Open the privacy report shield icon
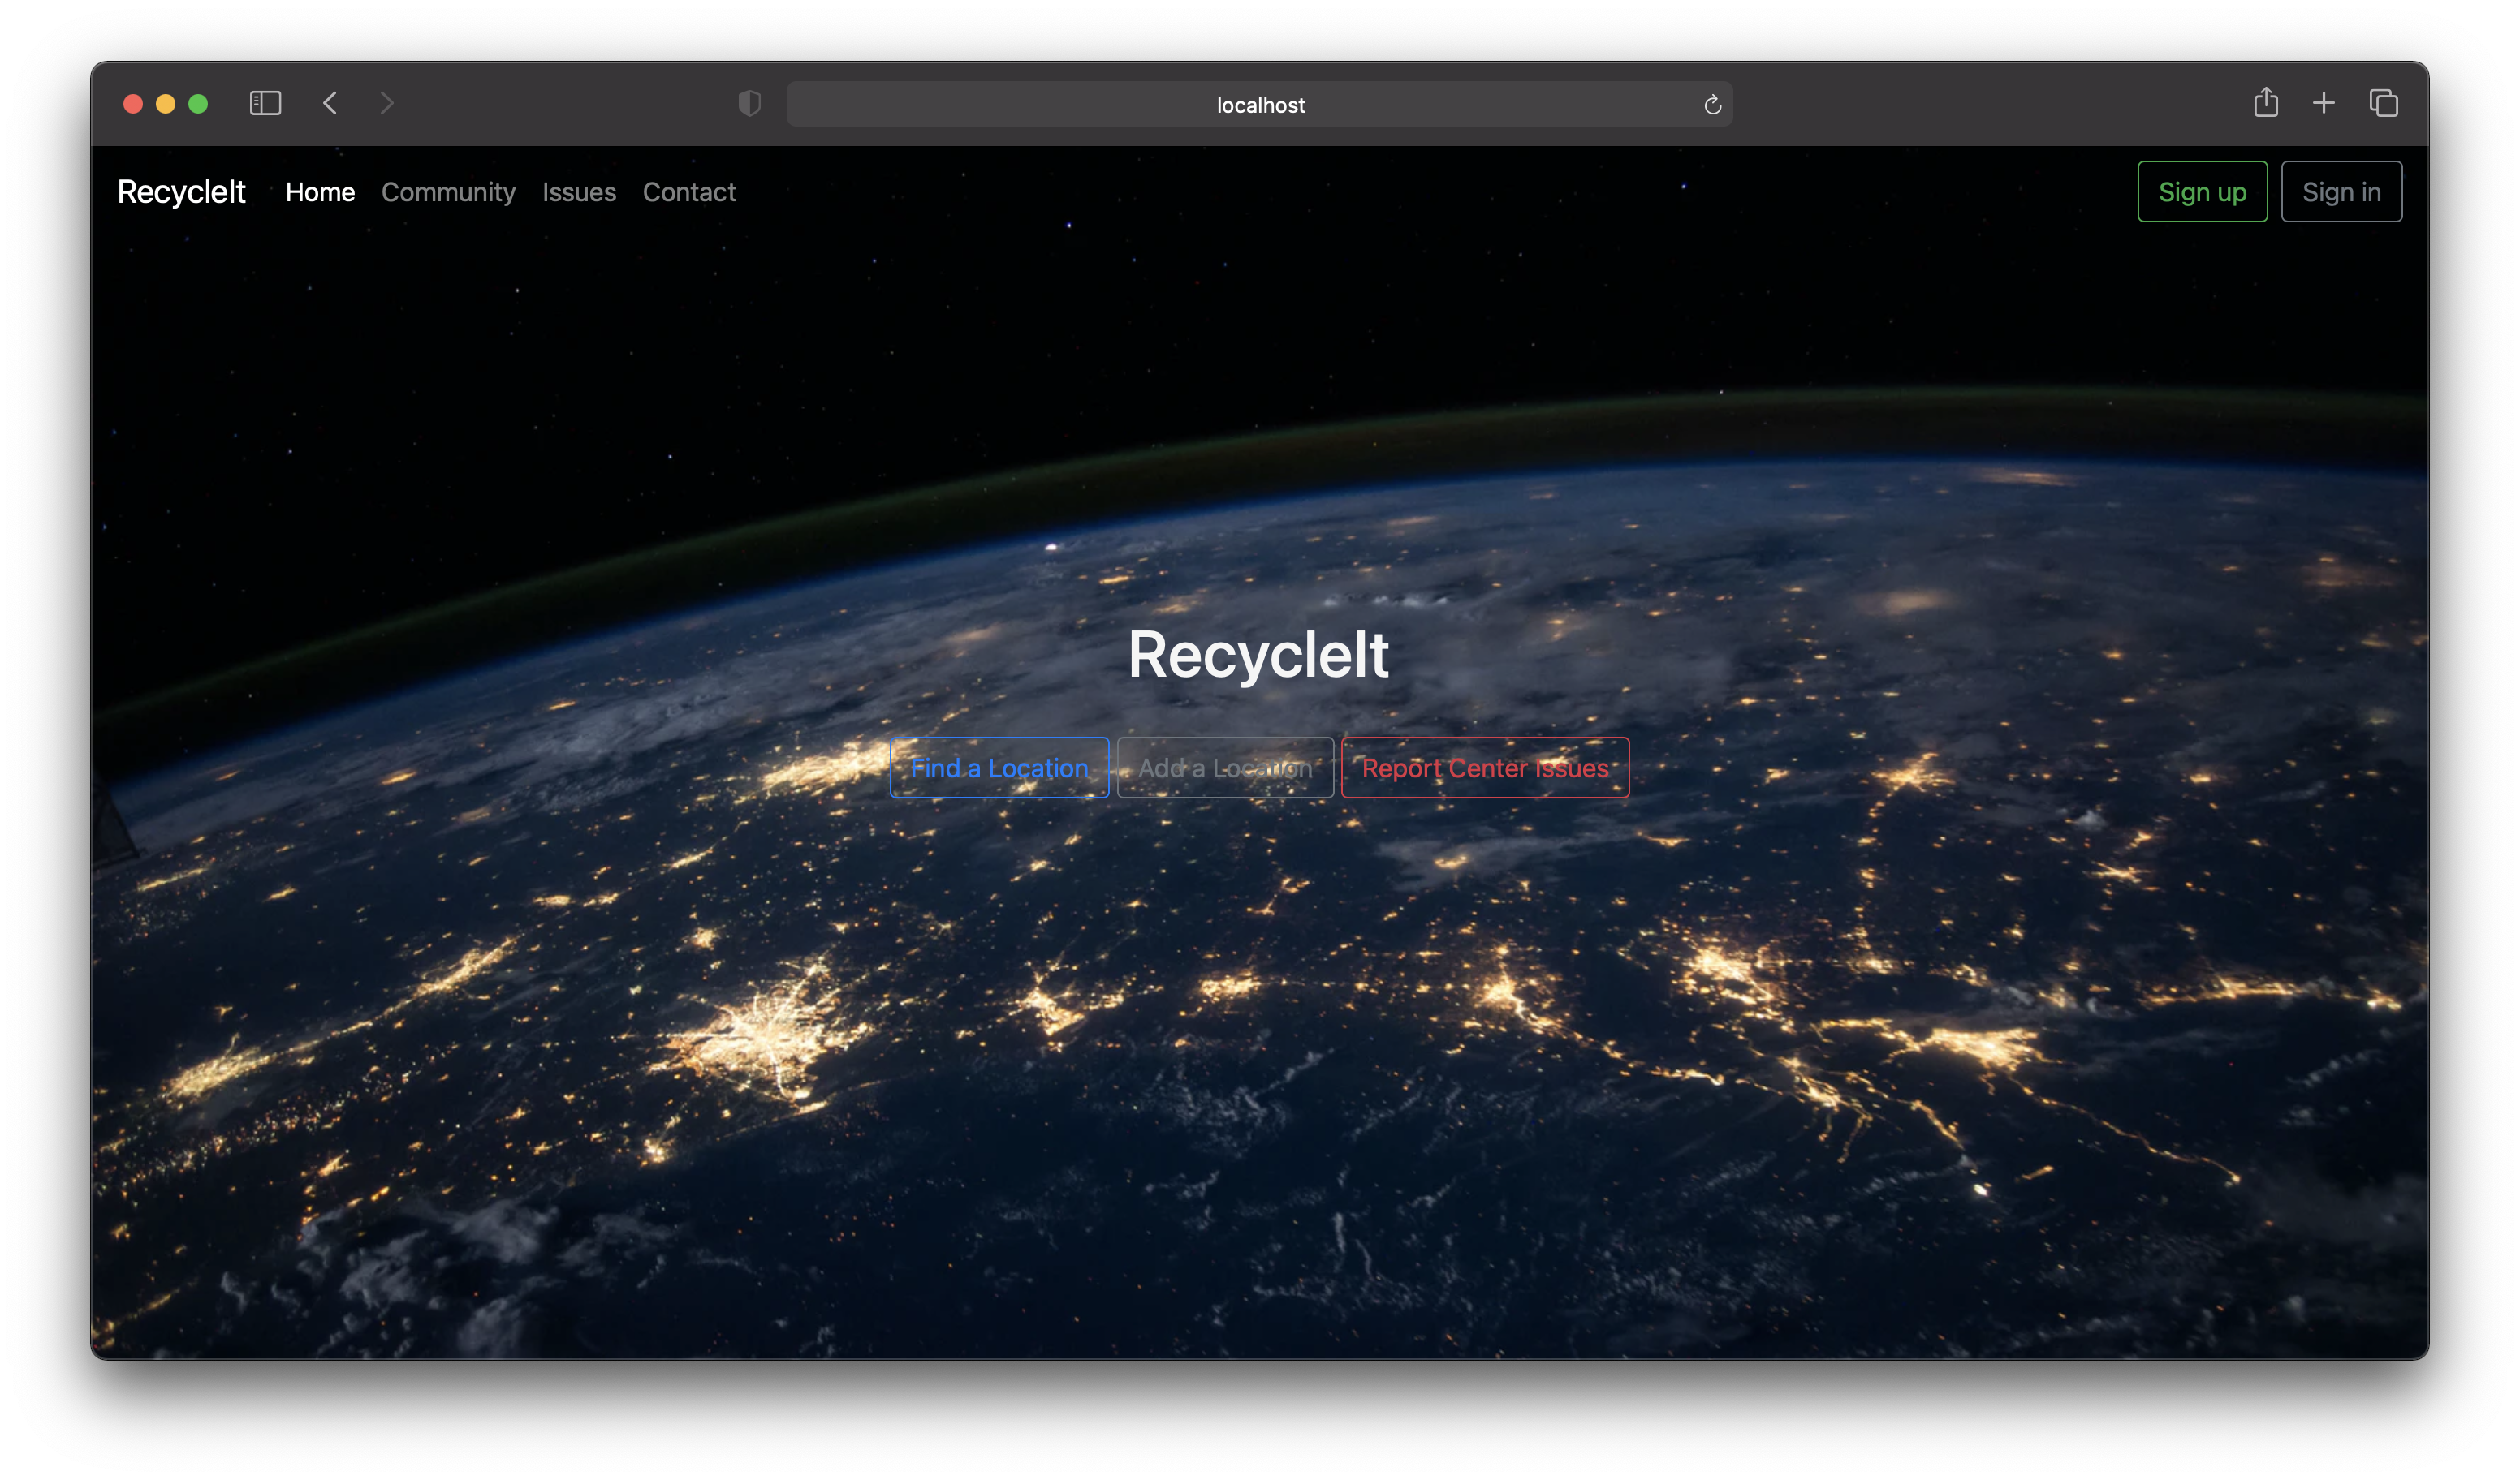The image size is (2520, 1480). 749,104
